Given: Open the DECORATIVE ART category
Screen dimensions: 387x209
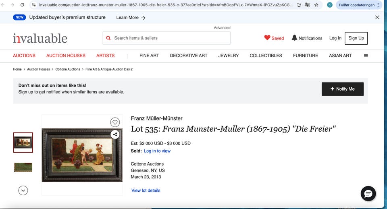Looking at the screenshot, I should [x=189, y=56].
